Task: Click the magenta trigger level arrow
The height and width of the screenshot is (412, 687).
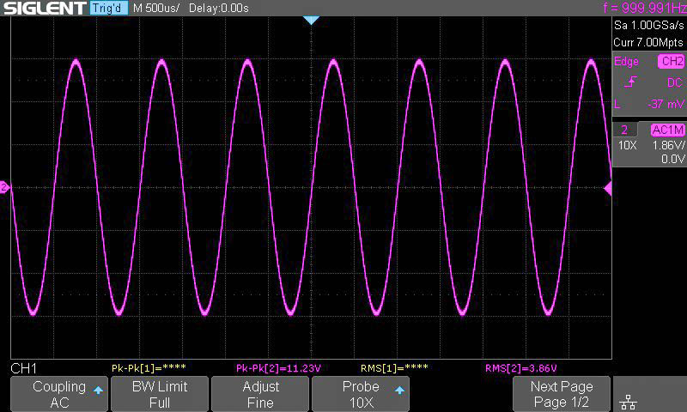Action: pos(608,188)
